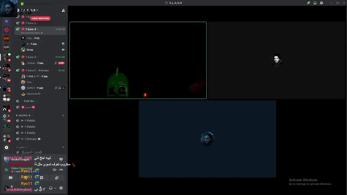
Task: Select the pink 6A6 server icon
Action: 7,30
